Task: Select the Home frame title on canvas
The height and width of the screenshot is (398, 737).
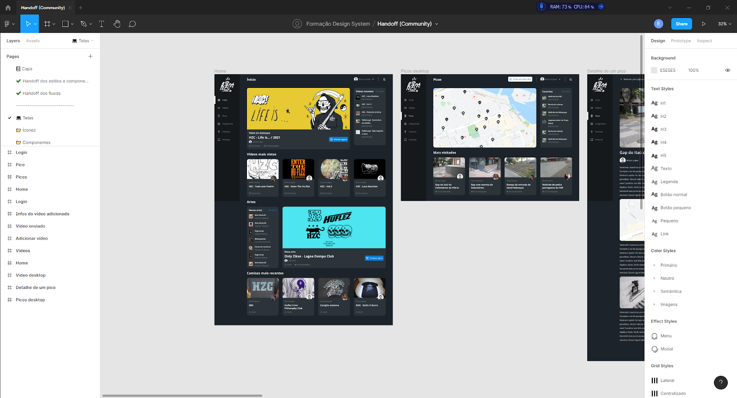Action: click(x=220, y=71)
